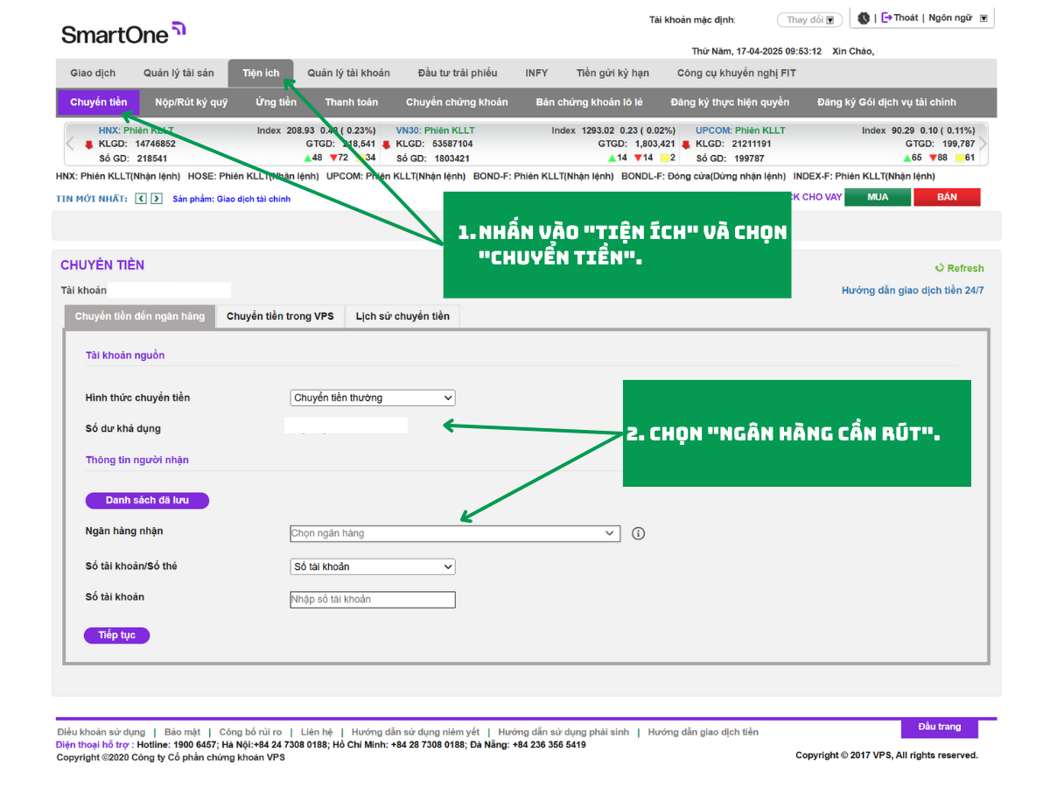Viewport: 1050px width, 788px height.
Task: Click the UPCOM index label in ticker
Action: pyautogui.click(x=713, y=130)
